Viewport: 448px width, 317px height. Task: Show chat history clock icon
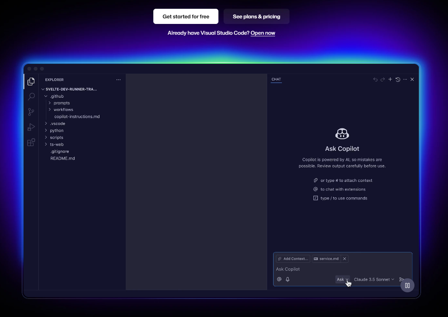398,79
